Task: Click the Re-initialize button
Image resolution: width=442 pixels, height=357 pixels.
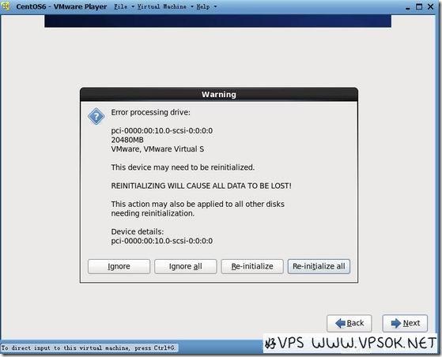Action: pos(252,266)
